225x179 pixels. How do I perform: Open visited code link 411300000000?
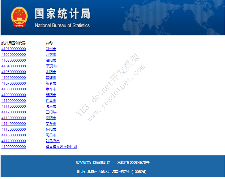pyautogui.click(x=14, y=118)
